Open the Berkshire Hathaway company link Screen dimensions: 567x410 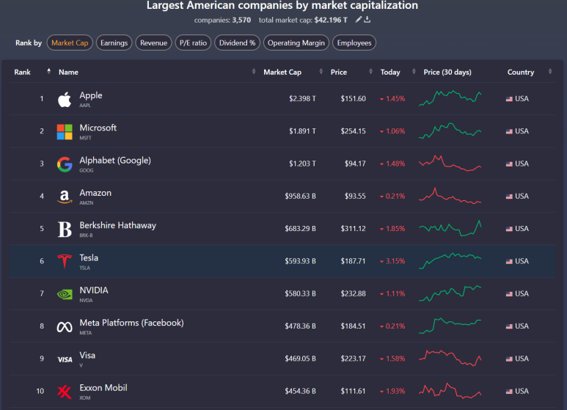118,225
